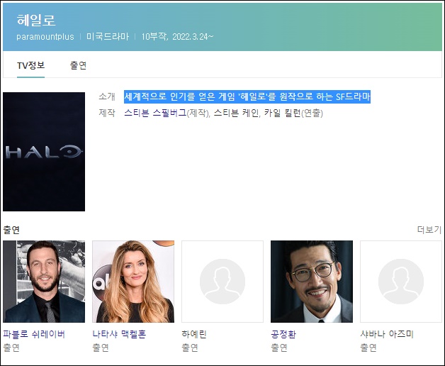445x366 pixels.
Task: Open 파블로 쉬레이버 photo thumbnail
Action: tap(44, 282)
